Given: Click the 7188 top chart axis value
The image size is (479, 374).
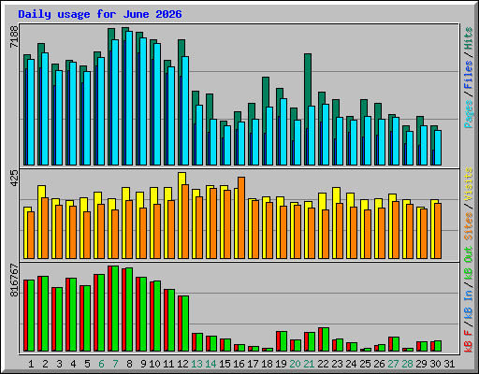Looking at the screenshot, I should [14, 36].
